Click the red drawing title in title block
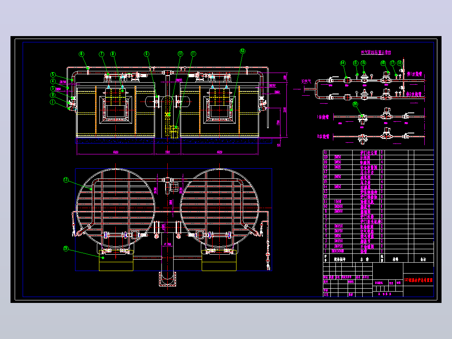 click(418, 280)
